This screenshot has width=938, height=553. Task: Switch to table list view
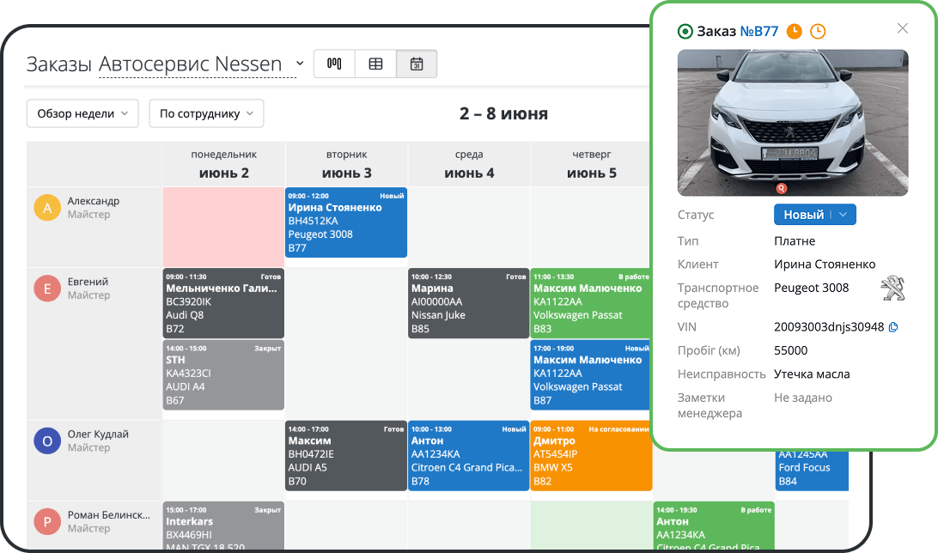coord(375,64)
